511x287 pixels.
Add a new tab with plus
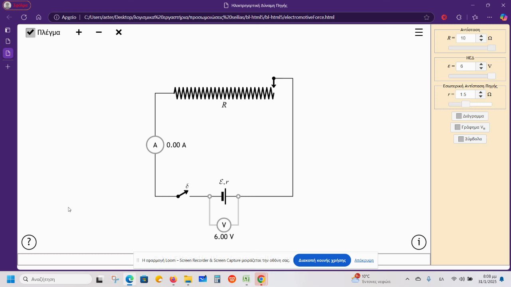pos(8,67)
